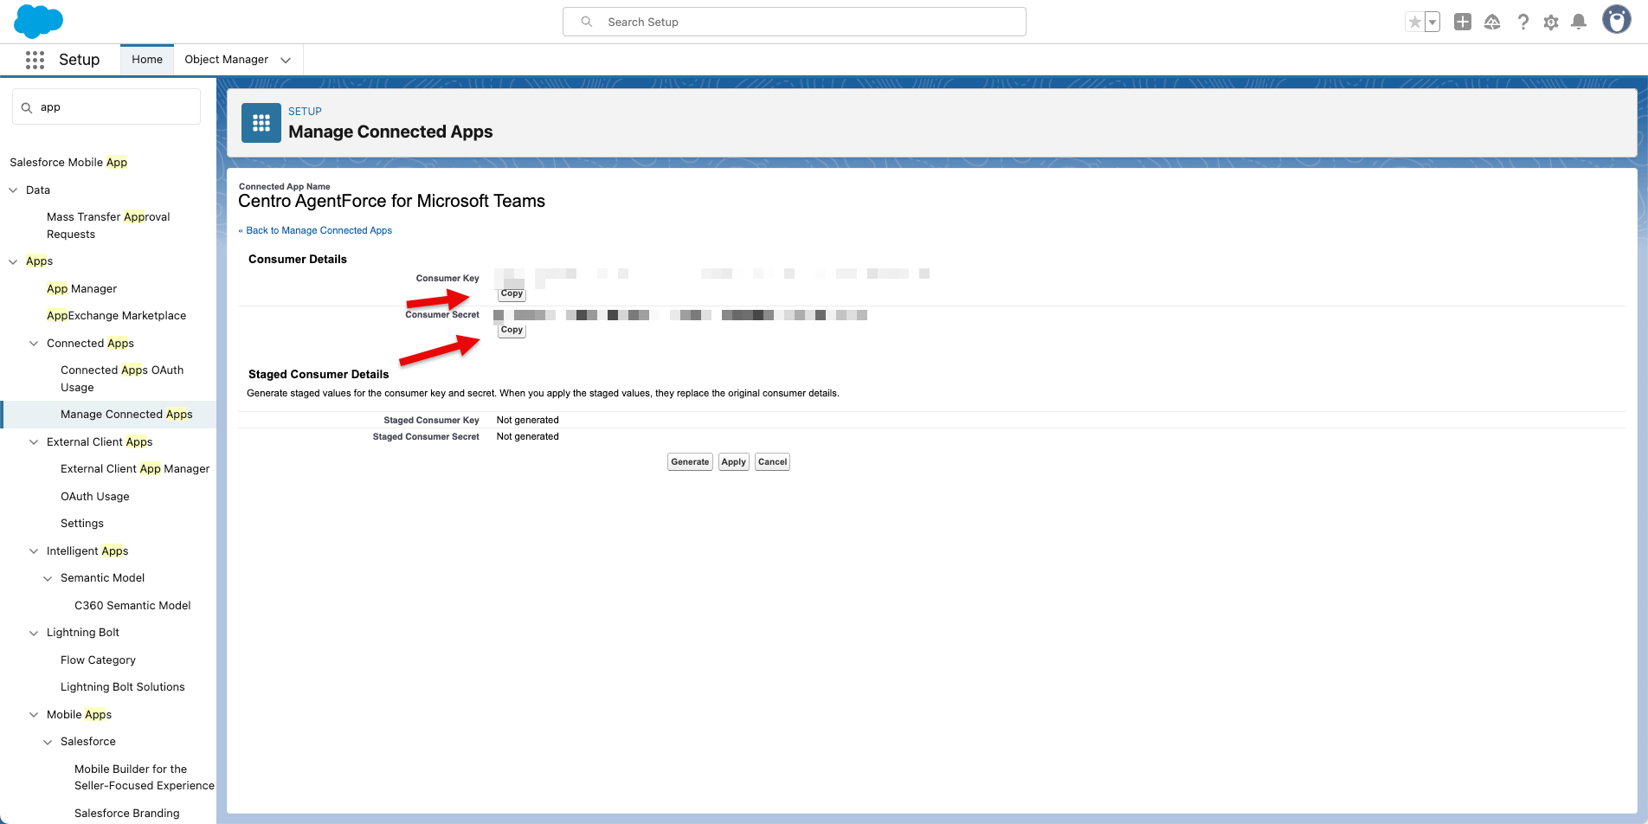1648x824 pixels.
Task: Collapse the Data section in sidebar
Action: (x=13, y=190)
